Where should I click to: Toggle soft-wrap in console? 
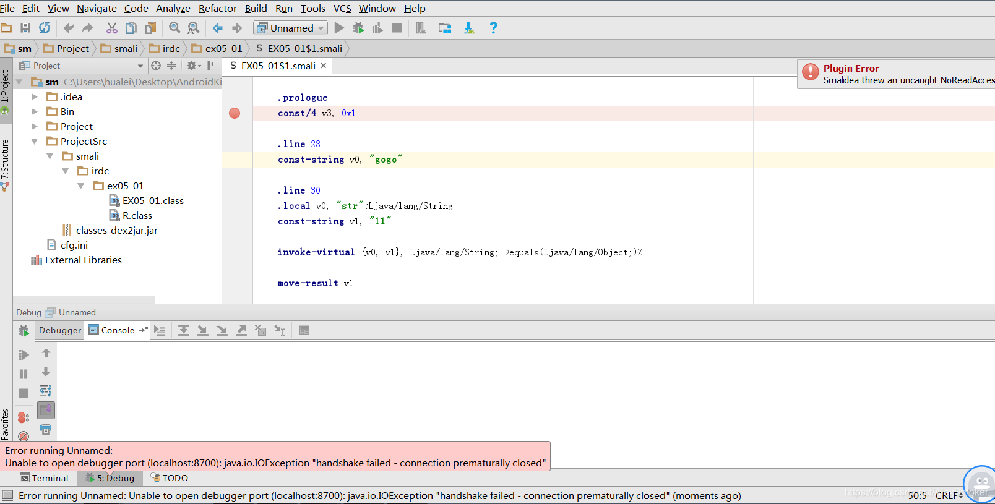coord(46,391)
